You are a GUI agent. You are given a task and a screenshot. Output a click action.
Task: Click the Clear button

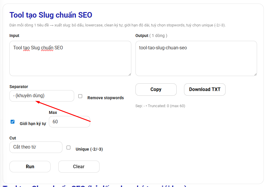[x=79, y=166]
